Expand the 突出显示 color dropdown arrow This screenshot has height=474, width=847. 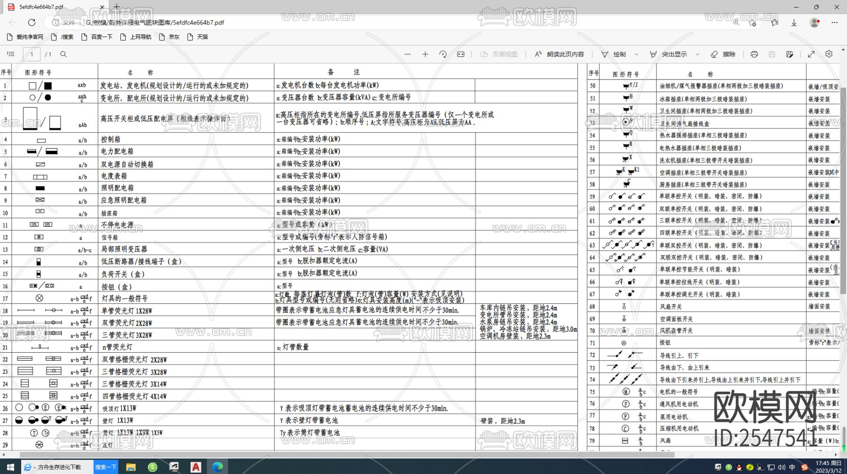(697, 54)
